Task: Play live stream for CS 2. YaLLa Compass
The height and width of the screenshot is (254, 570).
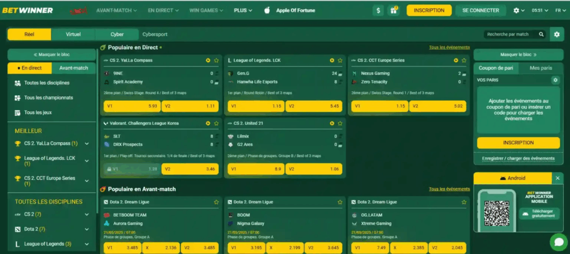Action: (x=208, y=60)
